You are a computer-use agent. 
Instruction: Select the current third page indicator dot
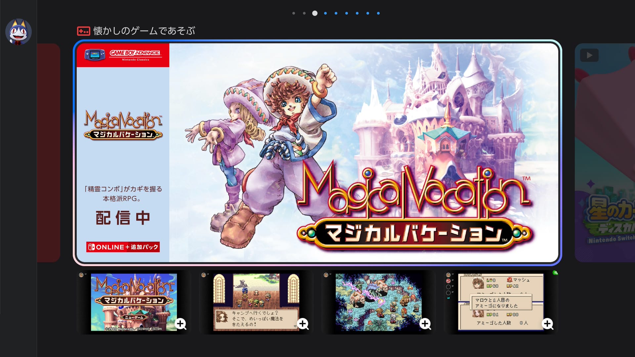pos(315,13)
